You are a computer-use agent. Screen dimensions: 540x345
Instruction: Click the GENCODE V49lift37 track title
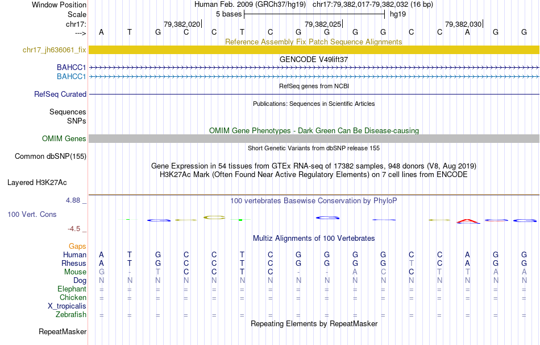pos(314,59)
